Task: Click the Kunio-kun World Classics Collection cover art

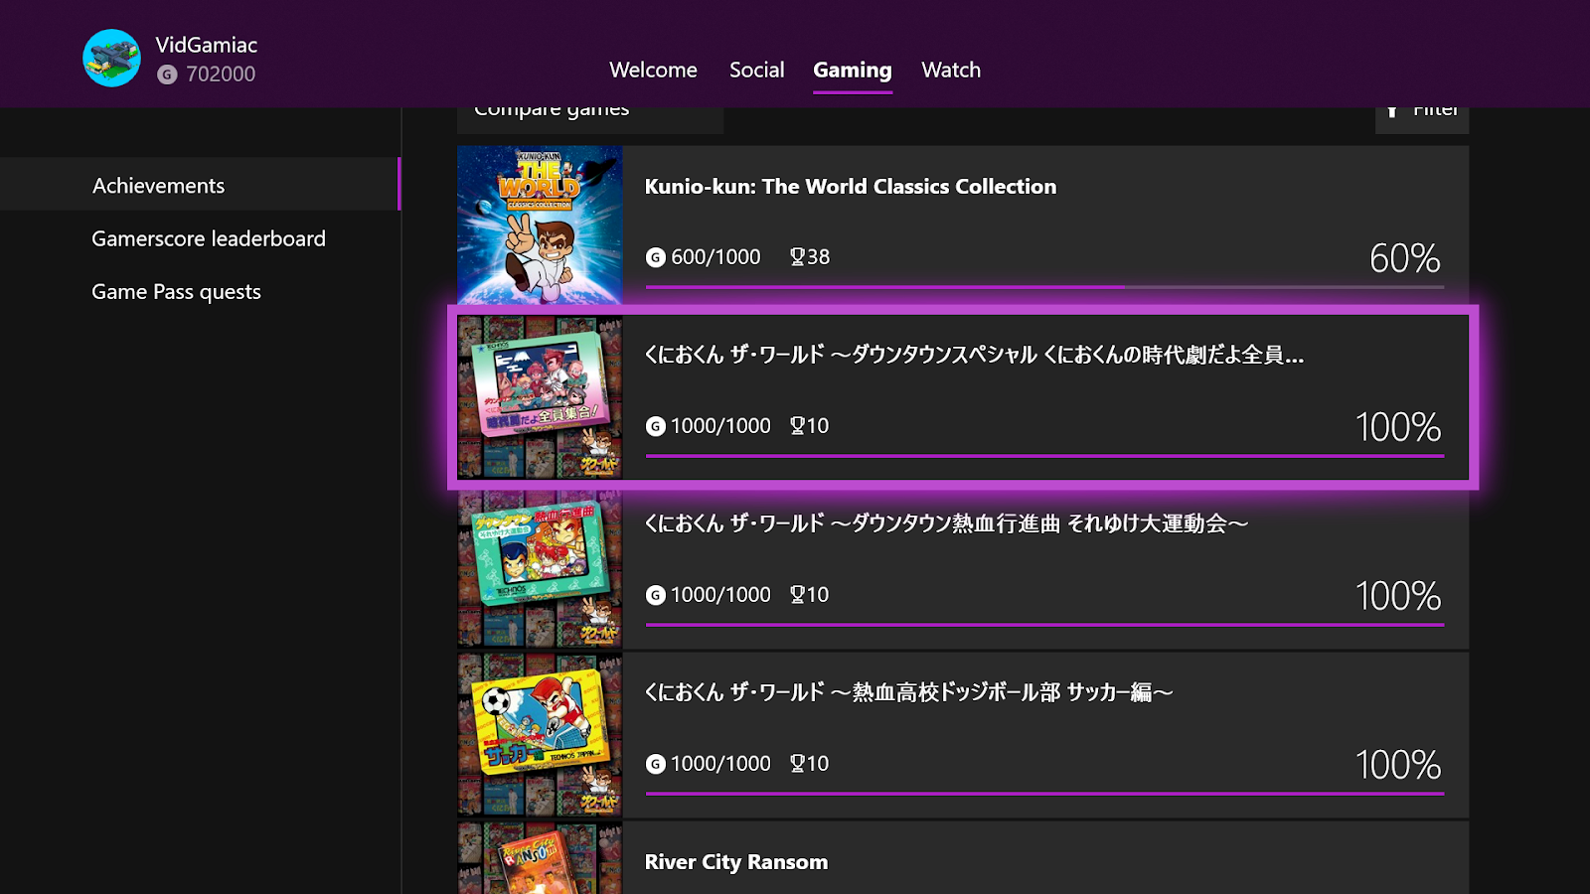Action: 540,225
